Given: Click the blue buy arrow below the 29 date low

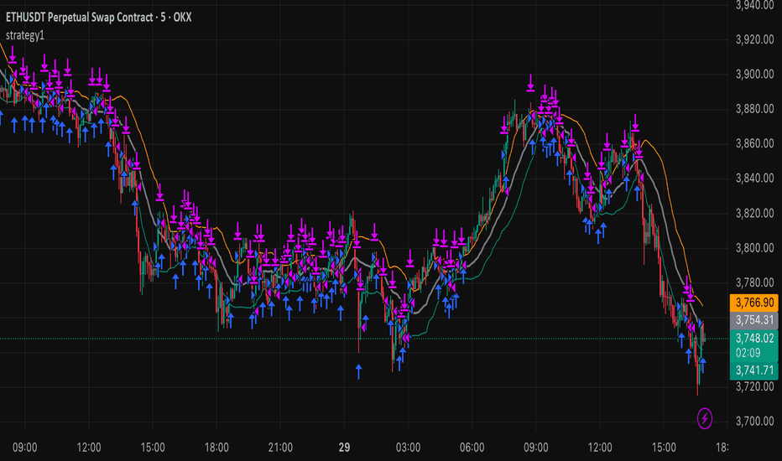Looking at the screenshot, I should pos(358,371).
